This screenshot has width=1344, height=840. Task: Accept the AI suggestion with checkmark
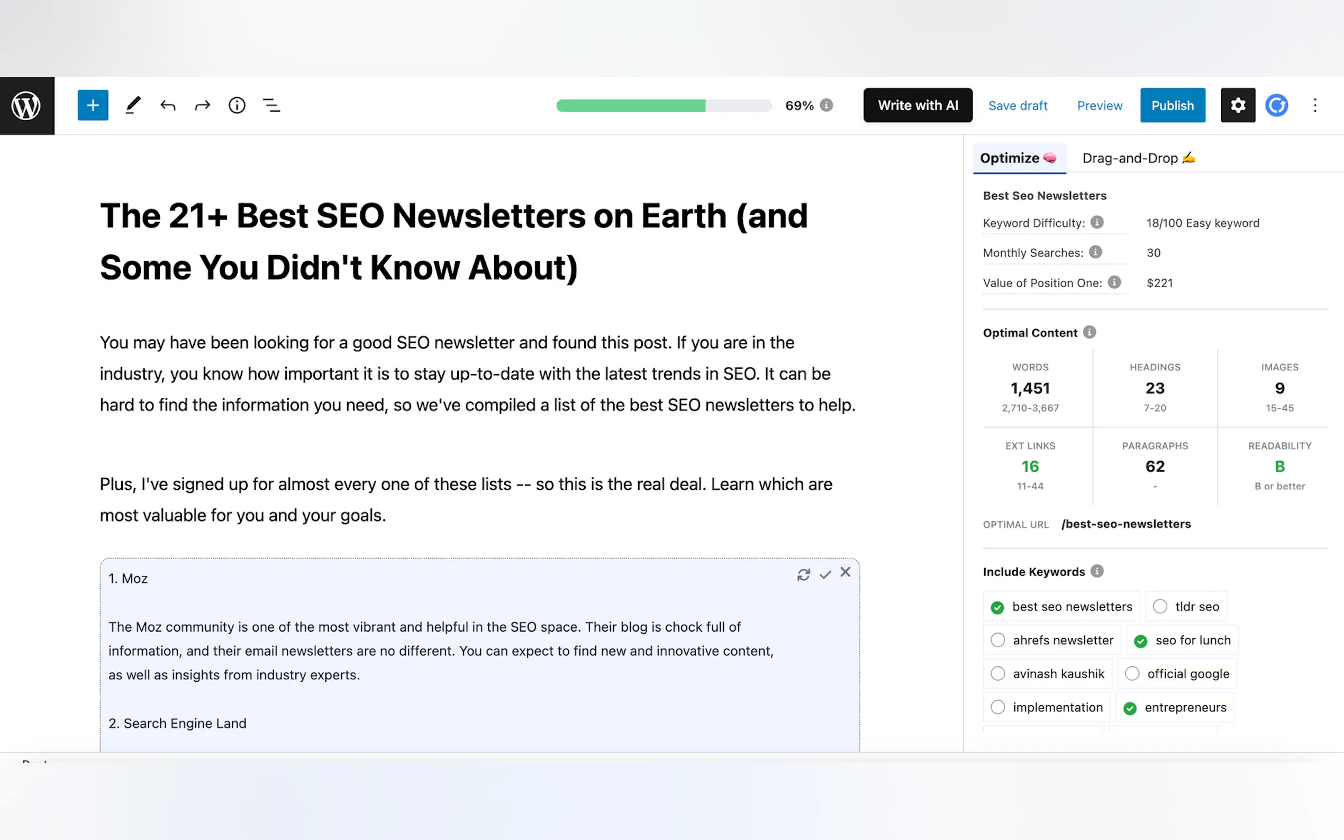click(825, 574)
